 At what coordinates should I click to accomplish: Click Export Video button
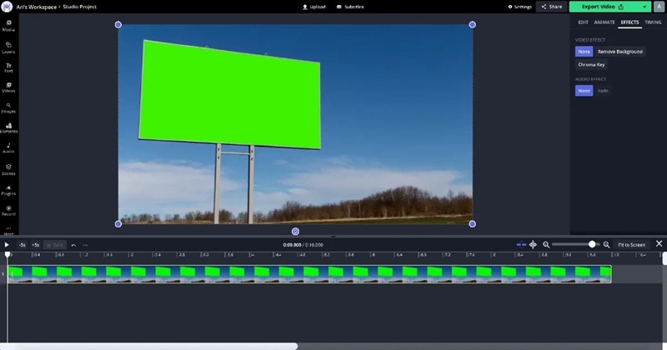coord(603,7)
